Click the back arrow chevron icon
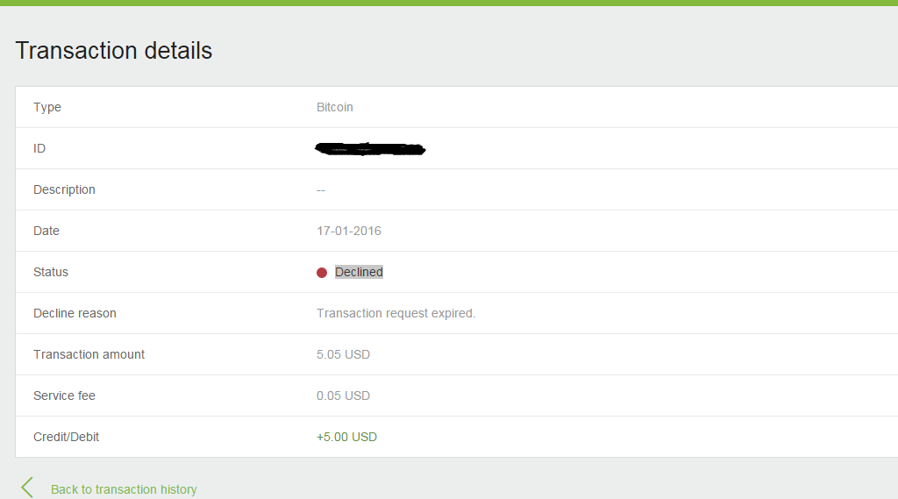 coord(27,488)
